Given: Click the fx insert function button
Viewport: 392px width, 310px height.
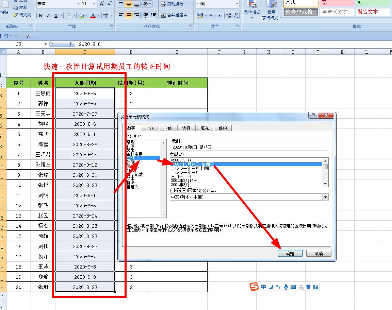Looking at the screenshot, I should point(71,44).
